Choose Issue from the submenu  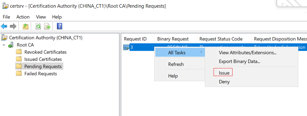point(224,73)
